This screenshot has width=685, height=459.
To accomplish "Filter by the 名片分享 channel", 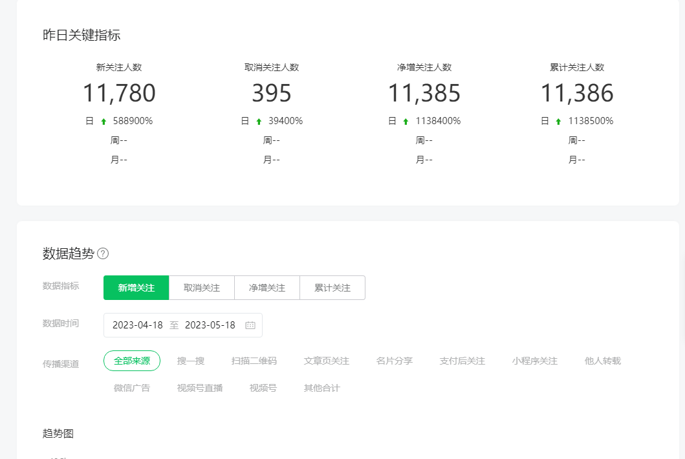I will click(395, 361).
